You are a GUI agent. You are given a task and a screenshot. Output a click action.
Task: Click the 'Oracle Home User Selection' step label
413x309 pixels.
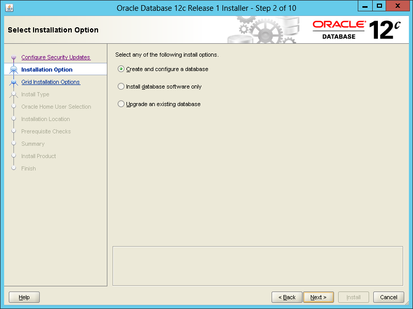click(56, 107)
